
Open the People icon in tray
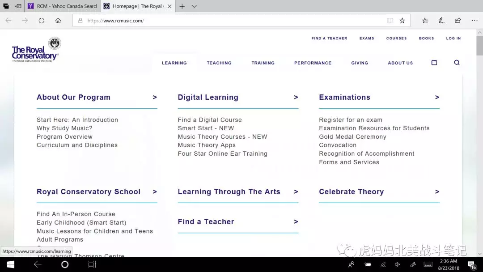pos(351,264)
